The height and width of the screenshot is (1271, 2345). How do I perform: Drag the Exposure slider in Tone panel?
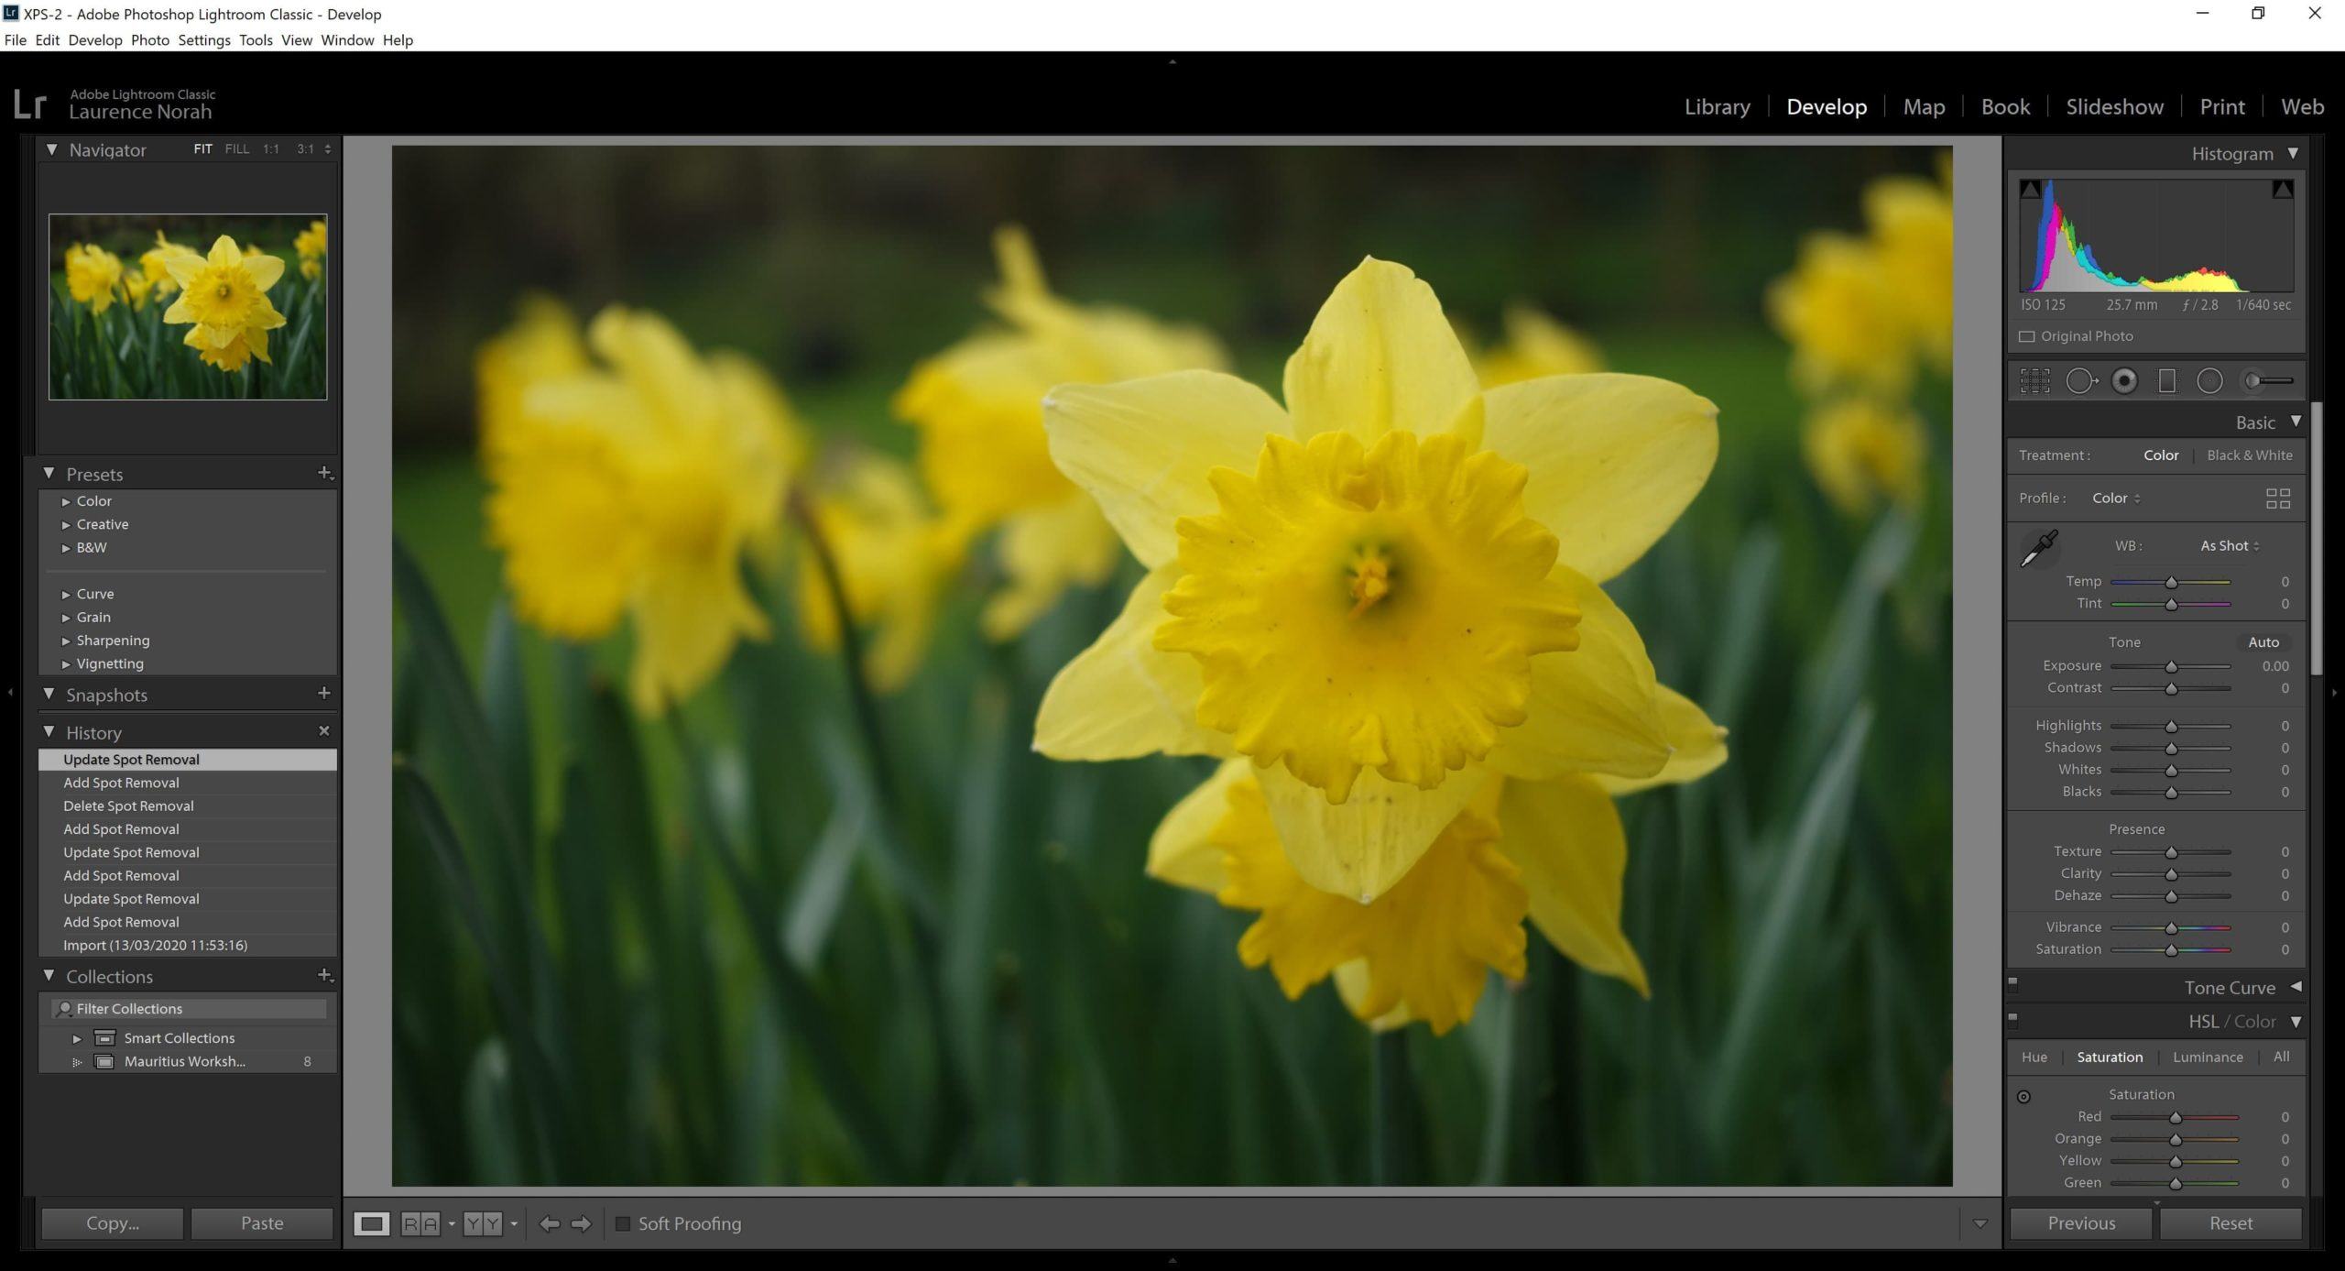pos(2171,665)
